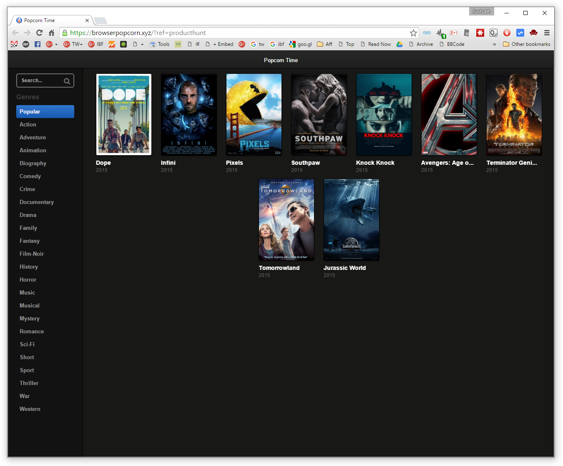Click the red asterisk extension icon

click(x=480, y=33)
